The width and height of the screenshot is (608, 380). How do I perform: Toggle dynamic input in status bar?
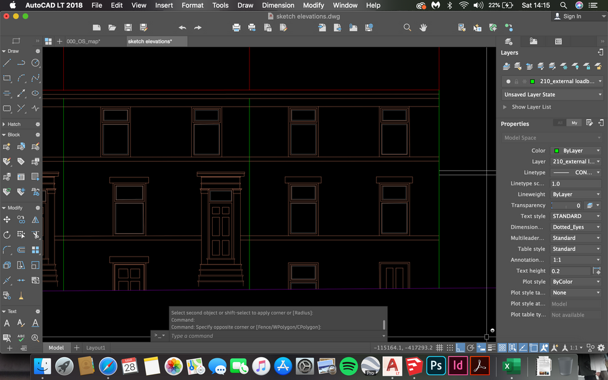click(x=481, y=348)
